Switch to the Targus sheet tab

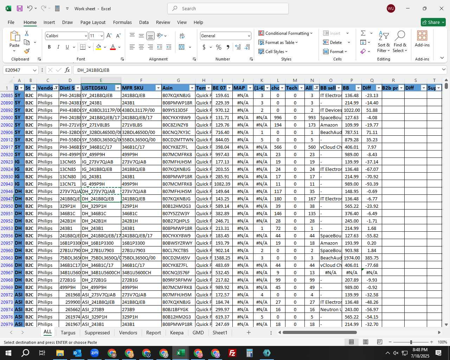pyautogui.click(x=68, y=333)
